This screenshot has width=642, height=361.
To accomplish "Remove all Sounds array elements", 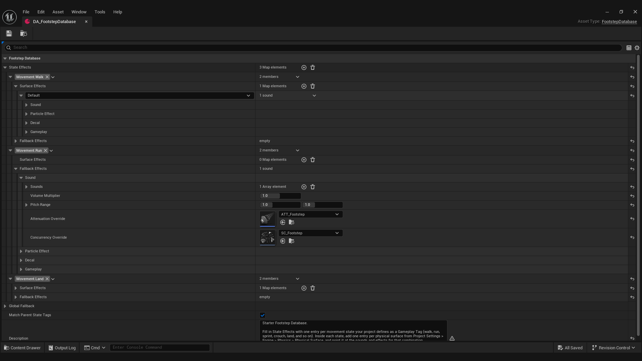I will click(x=313, y=187).
